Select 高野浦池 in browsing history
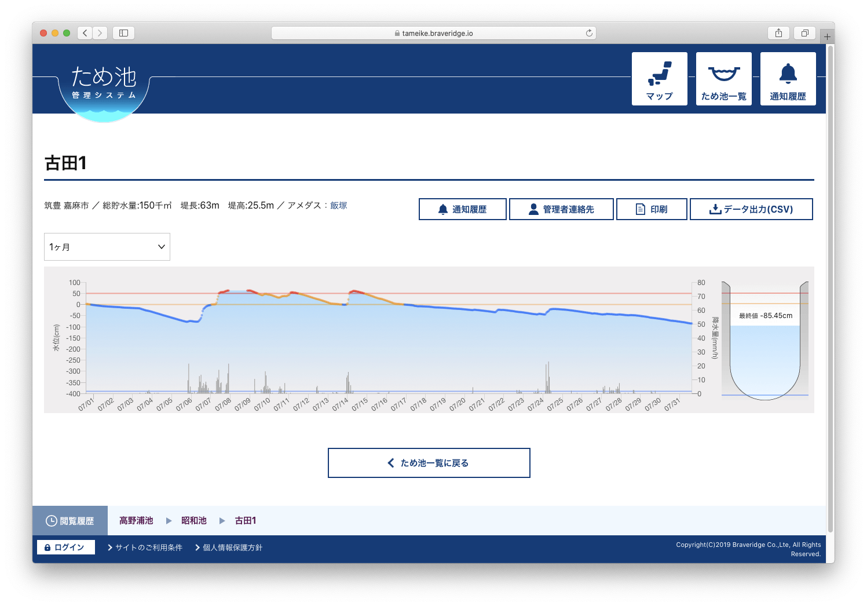Image resolution: width=867 pixels, height=606 pixels. coord(136,521)
